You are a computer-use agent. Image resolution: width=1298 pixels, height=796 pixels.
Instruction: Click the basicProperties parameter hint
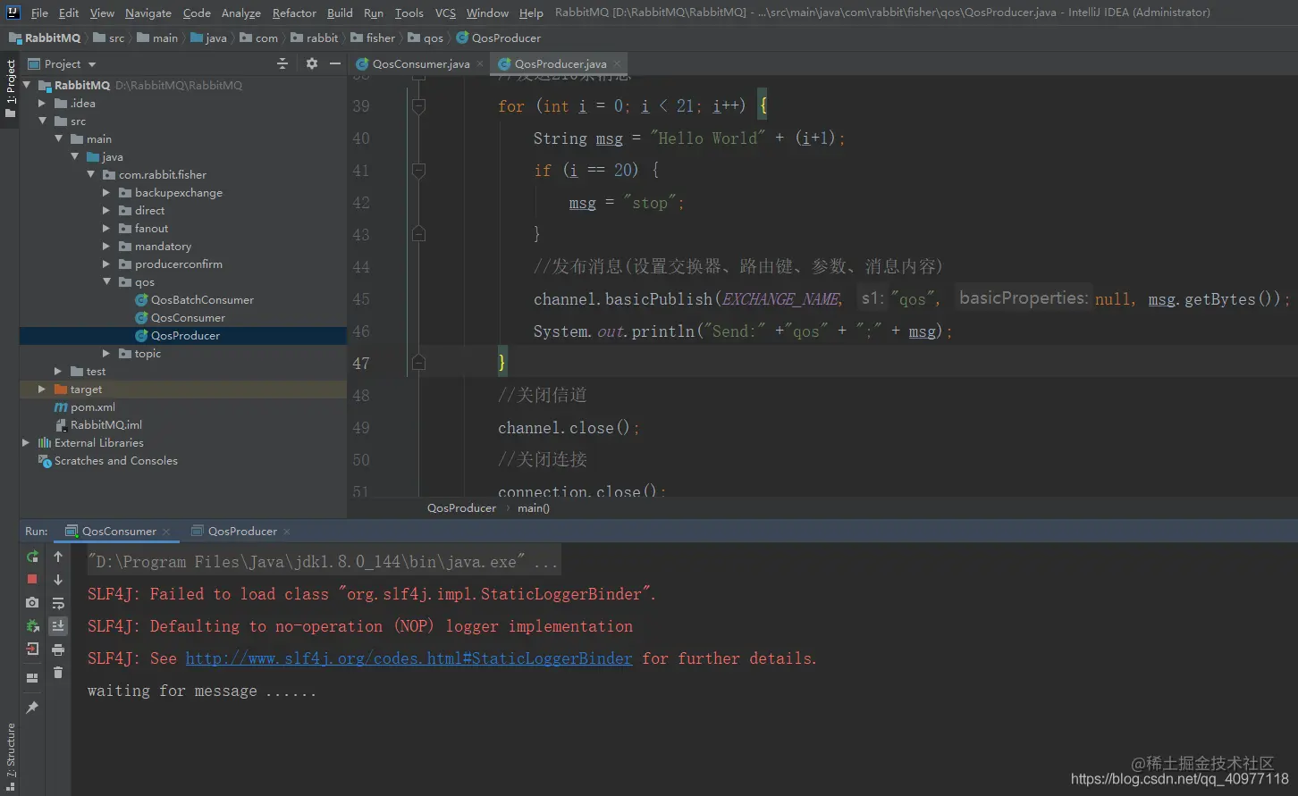coord(1024,298)
